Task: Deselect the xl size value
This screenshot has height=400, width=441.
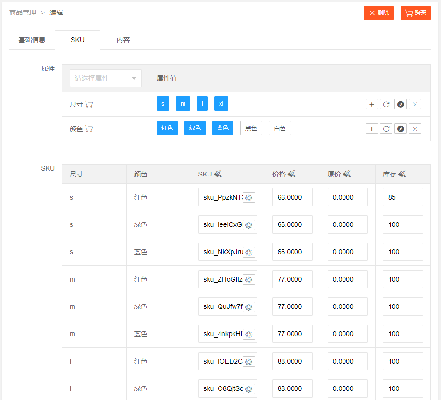Action: click(x=221, y=104)
